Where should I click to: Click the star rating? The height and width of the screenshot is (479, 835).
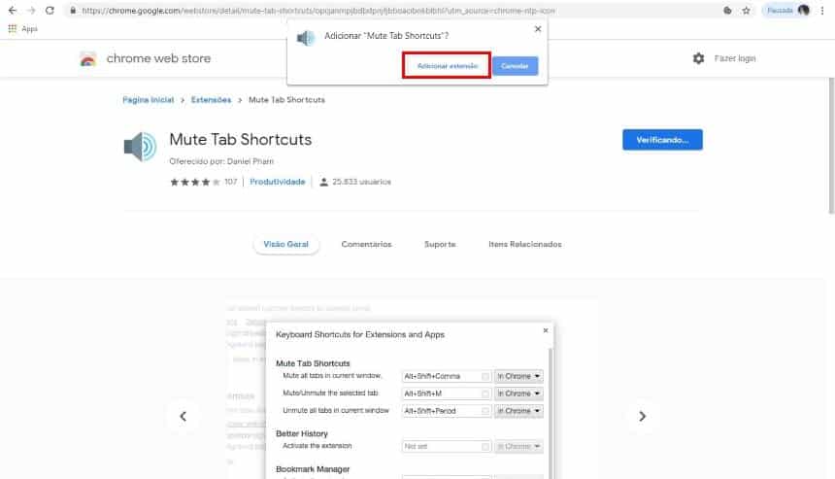click(195, 183)
